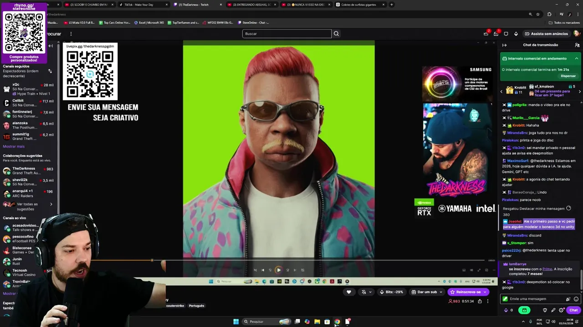Click the taskbar volume speaker icon
Viewport: 583px width, 327px height.
point(553,322)
